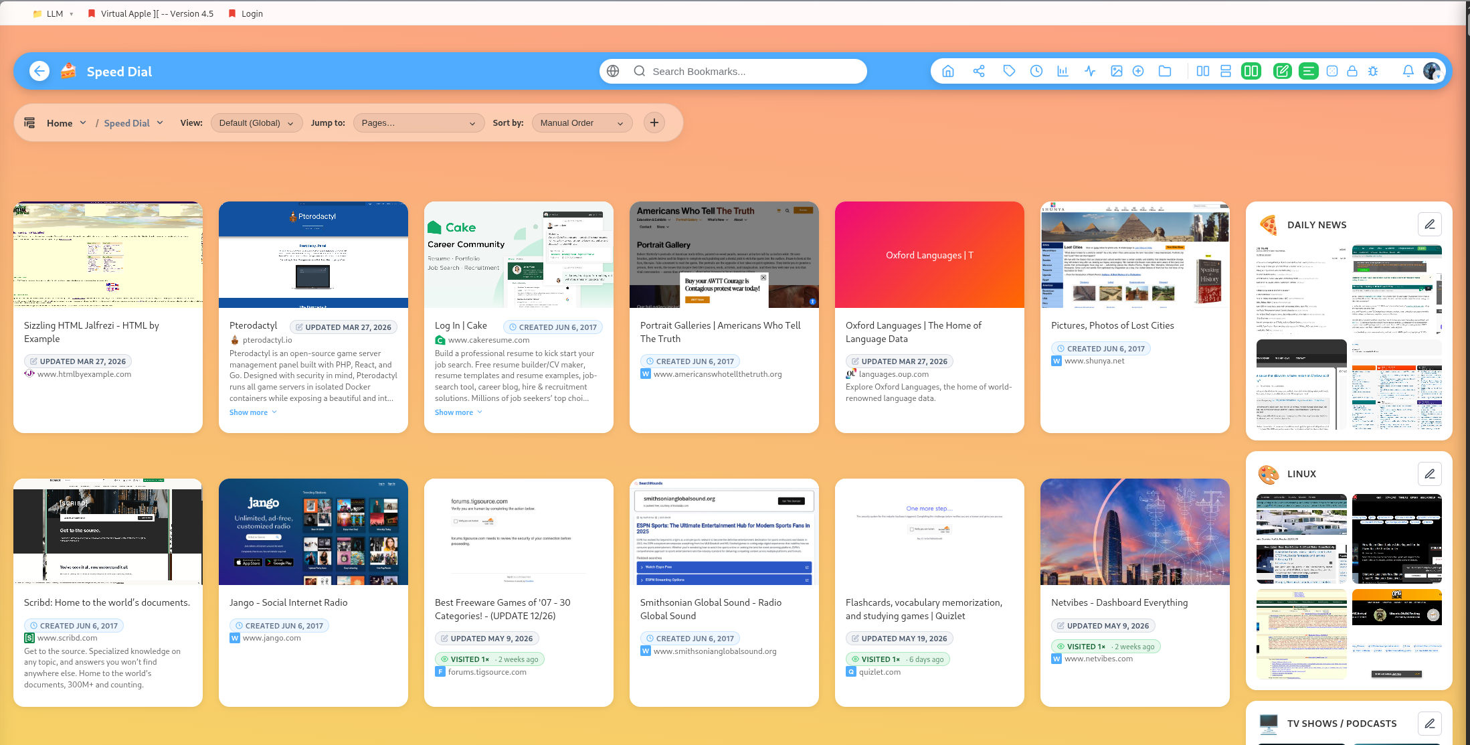This screenshot has height=745, width=1470.
Task: Open the Virtual Apple ][ bookmark
Action: click(x=151, y=13)
